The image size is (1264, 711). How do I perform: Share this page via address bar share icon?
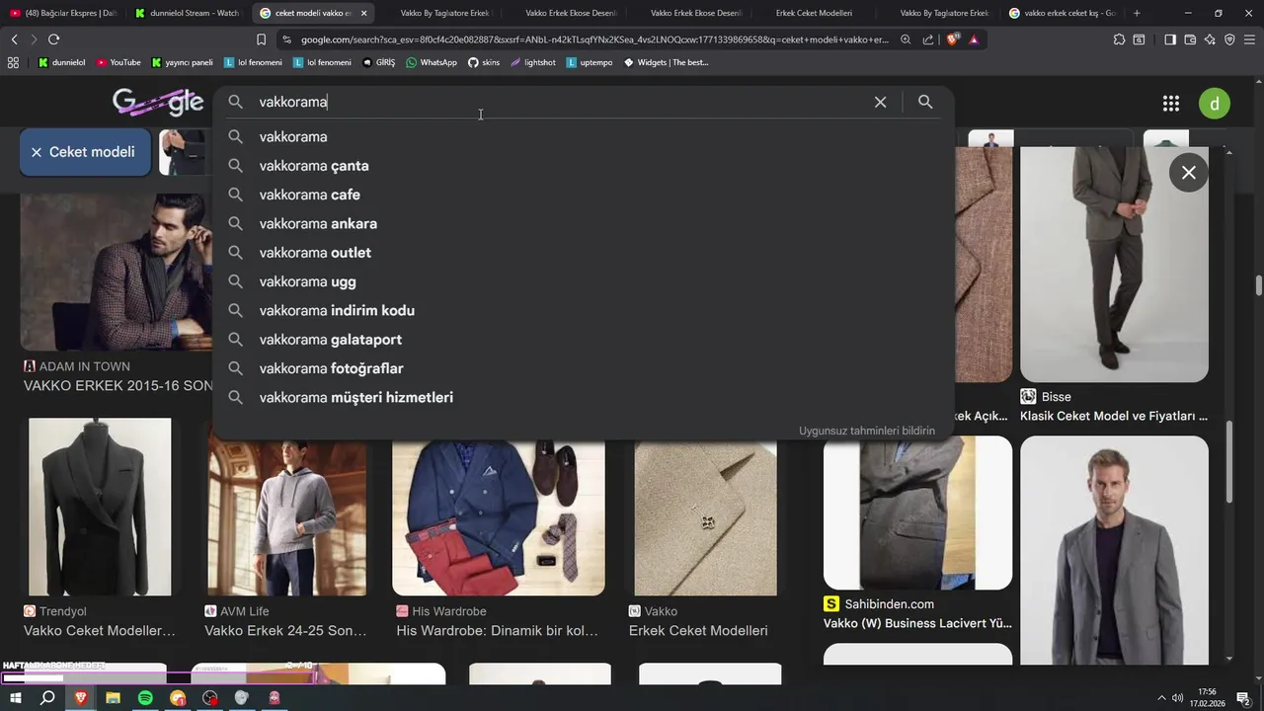(x=928, y=39)
